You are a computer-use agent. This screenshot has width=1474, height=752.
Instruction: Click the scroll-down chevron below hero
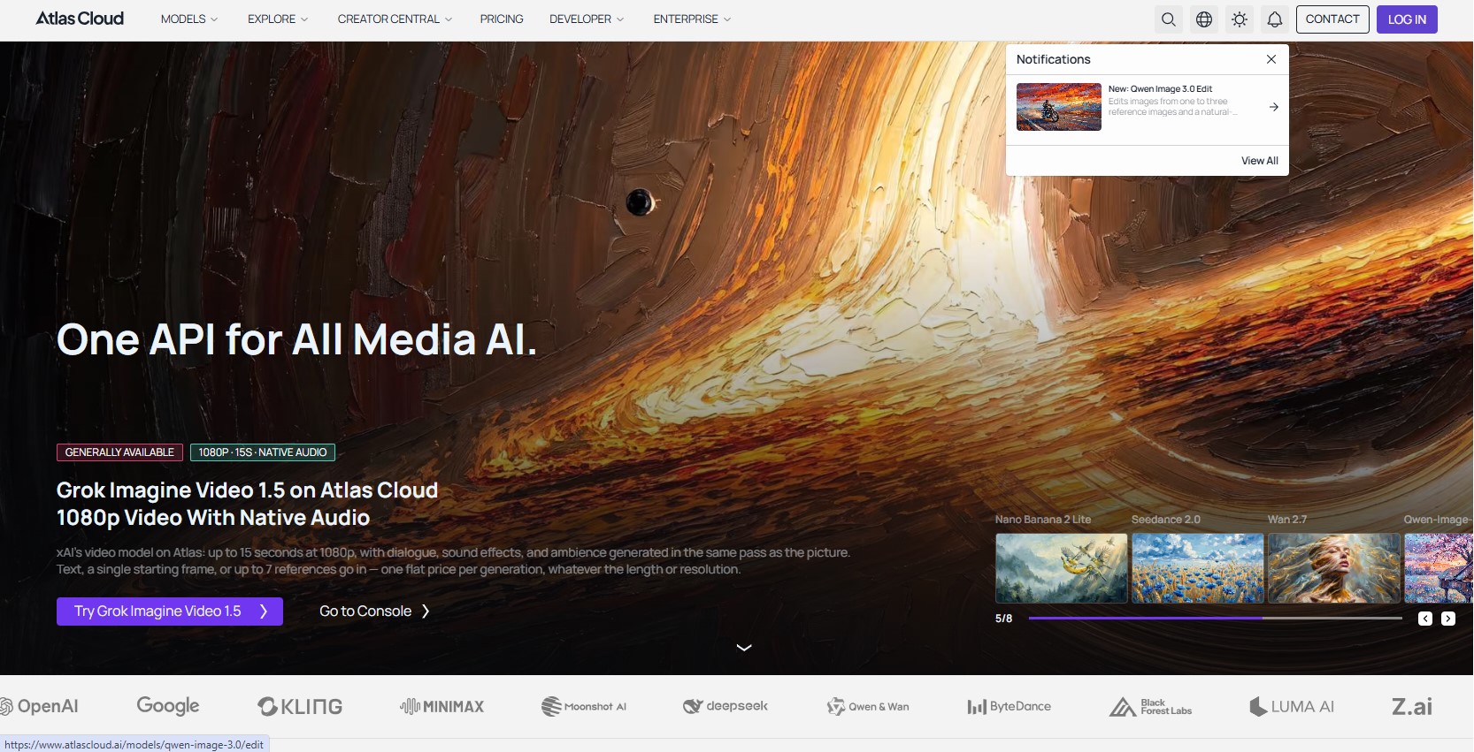click(x=744, y=648)
